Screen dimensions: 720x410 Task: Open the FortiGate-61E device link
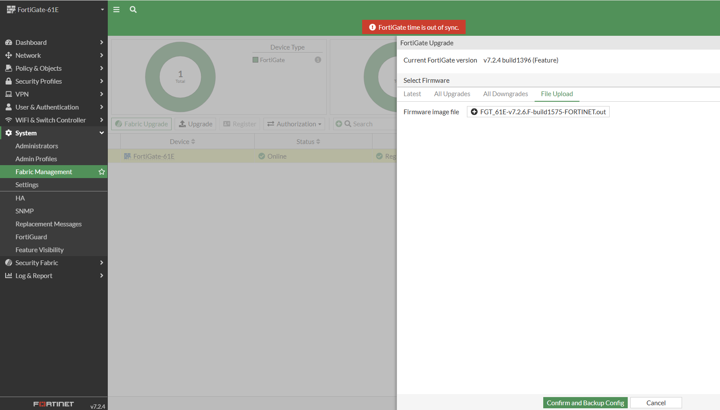pos(154,156)
